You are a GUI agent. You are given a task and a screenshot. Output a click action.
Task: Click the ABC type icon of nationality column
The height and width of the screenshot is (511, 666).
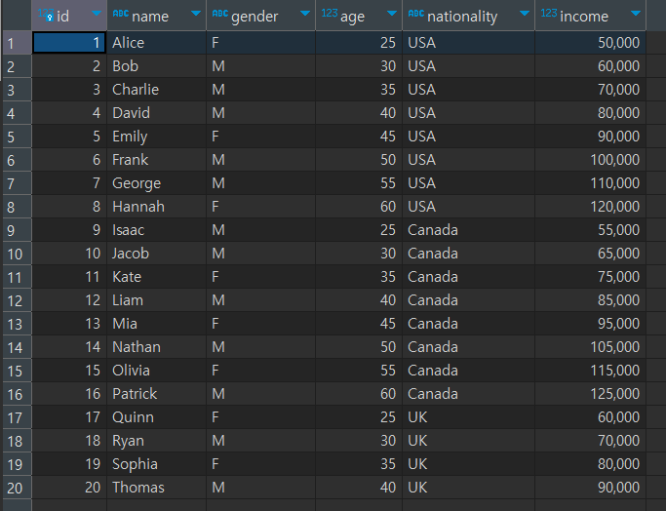click(x=416, y=14)
